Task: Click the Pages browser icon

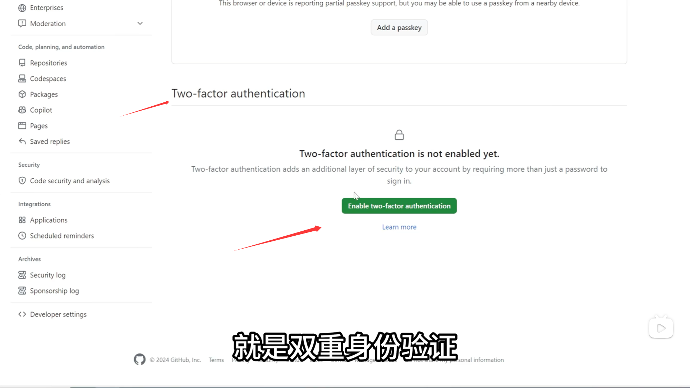Action: [x=22, y=125]
